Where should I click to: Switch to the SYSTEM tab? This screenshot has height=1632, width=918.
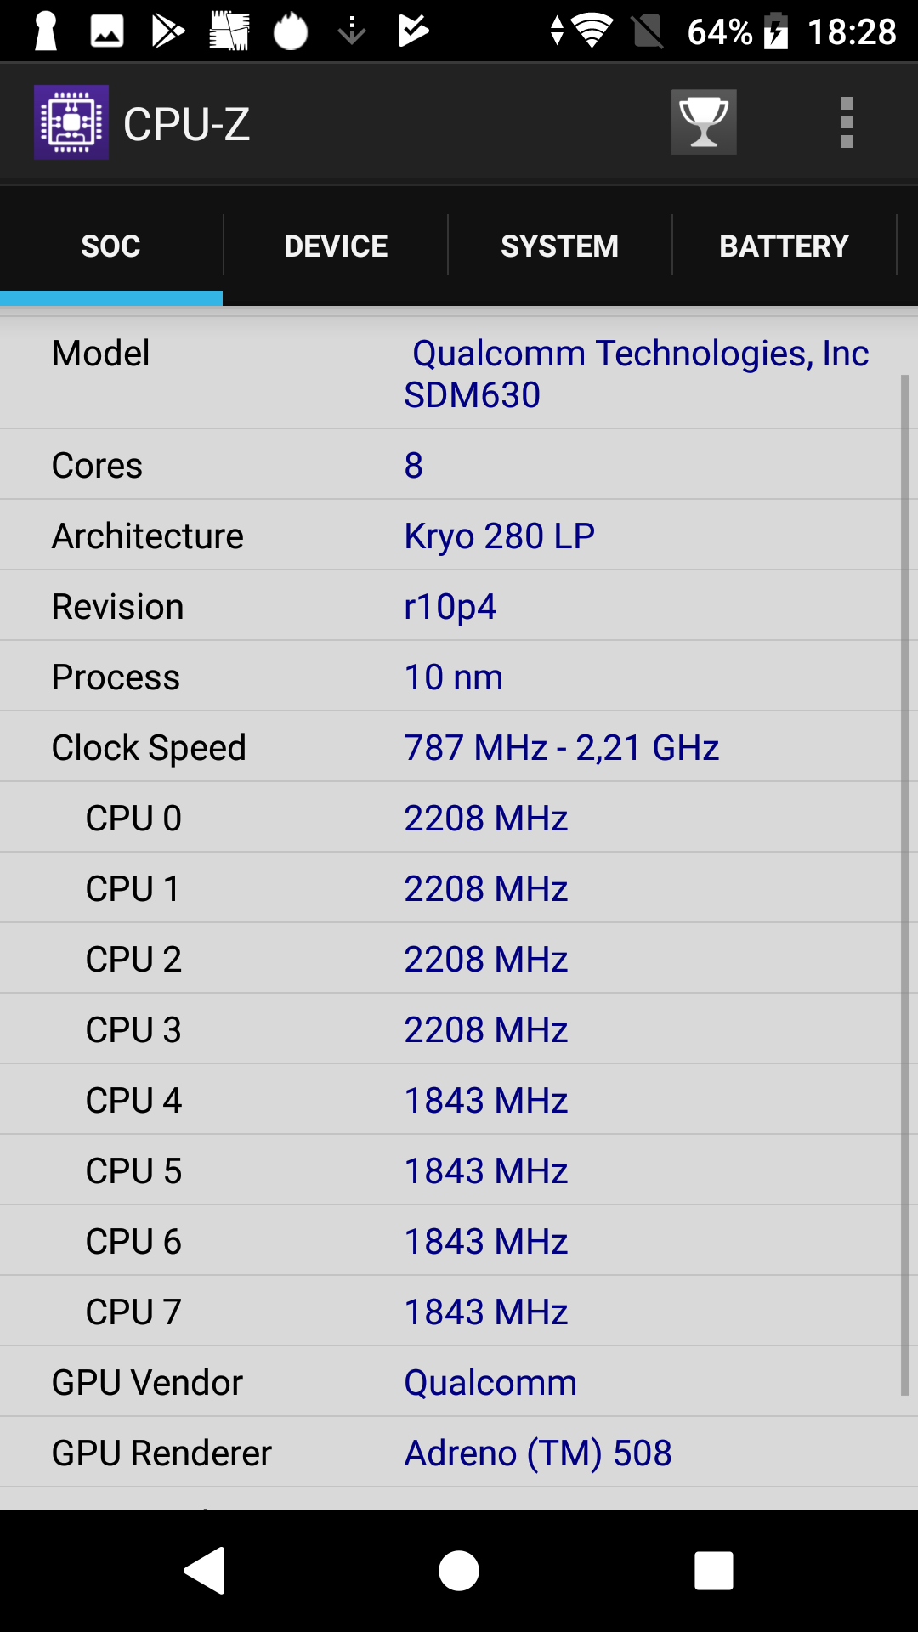click(x=559, y=246)
